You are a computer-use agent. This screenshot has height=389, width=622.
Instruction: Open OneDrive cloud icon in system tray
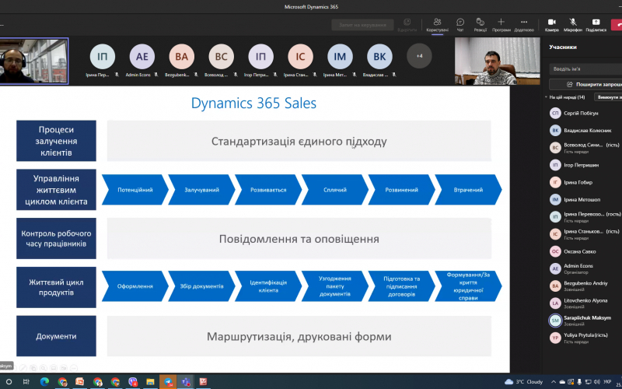[562, 382]
